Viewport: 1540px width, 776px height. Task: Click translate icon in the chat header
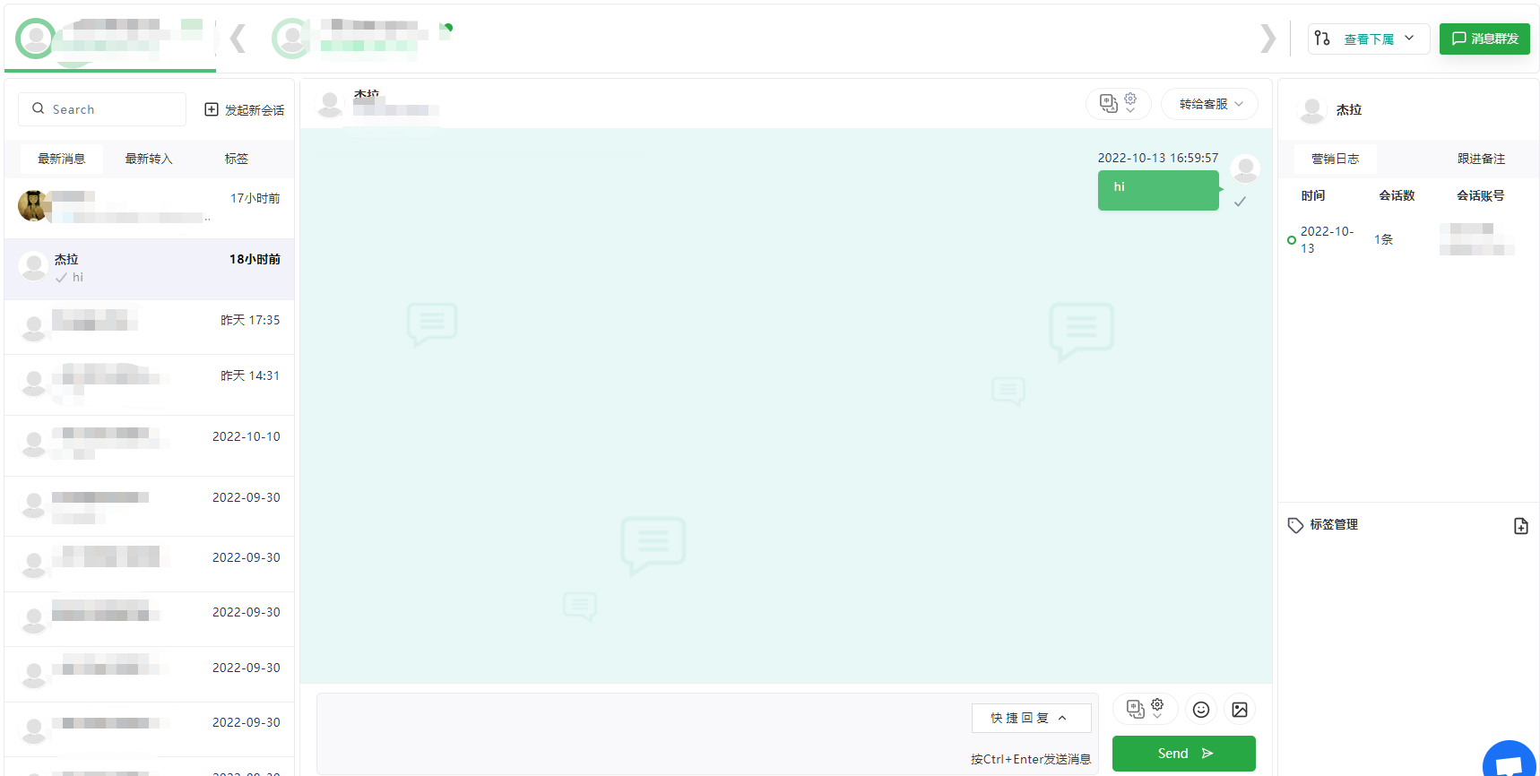1109,104
